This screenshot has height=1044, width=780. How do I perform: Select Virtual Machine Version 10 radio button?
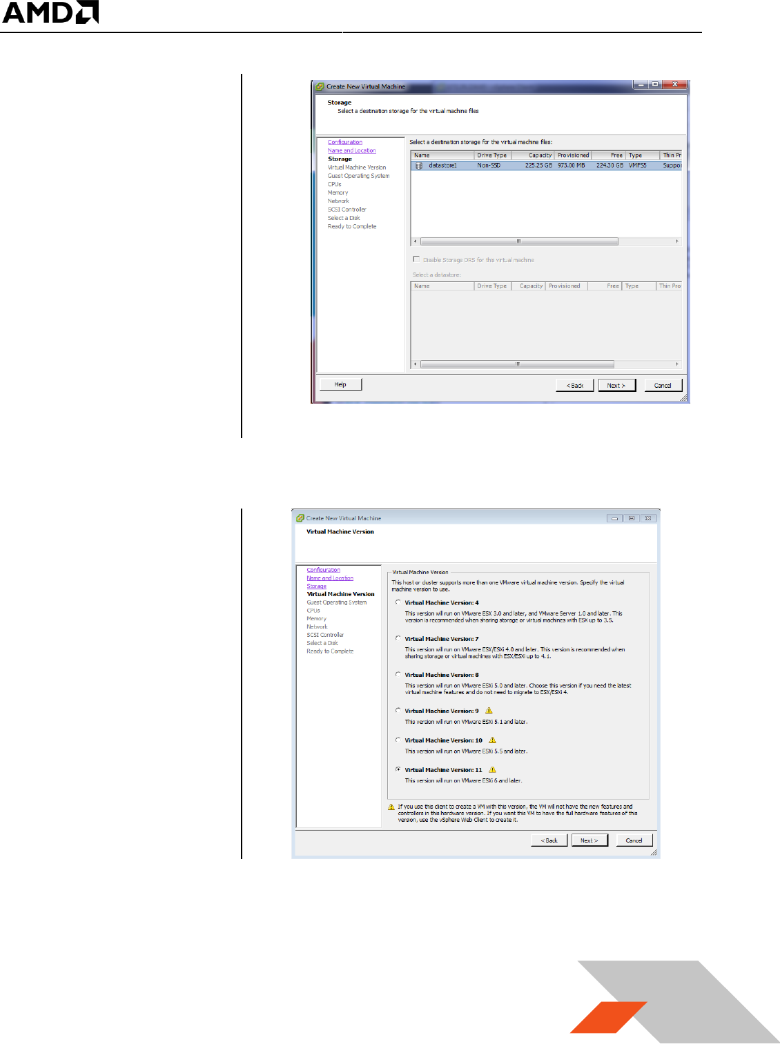point(398,740)
